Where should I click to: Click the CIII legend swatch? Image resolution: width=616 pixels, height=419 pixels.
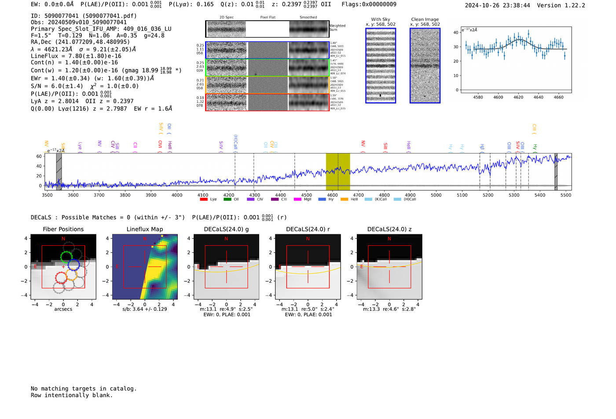click(x=275, y=200)
